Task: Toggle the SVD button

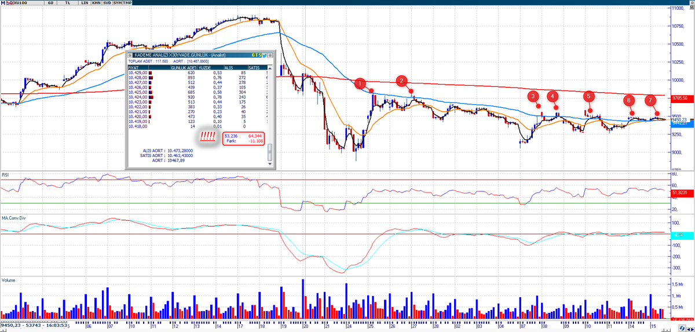Action: 107,3
